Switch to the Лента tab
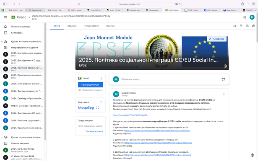 coord(57,26)
